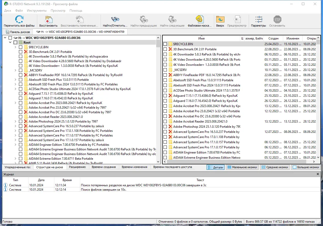
Task: Check 3D.Benchmark.OK checkbox in right list
Action: 165,49
